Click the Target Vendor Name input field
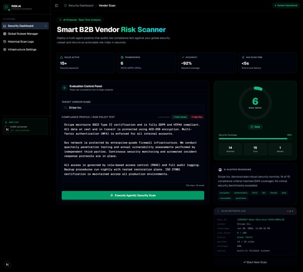The height and width of the screenshot is (272, 303). 133,108
